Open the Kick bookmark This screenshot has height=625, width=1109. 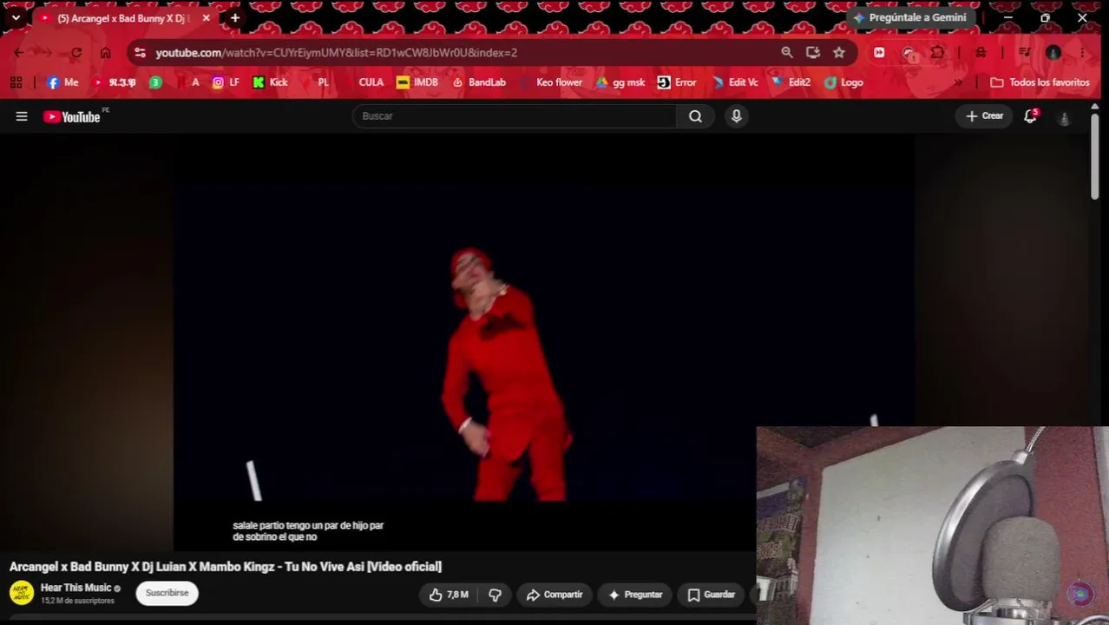270,82
